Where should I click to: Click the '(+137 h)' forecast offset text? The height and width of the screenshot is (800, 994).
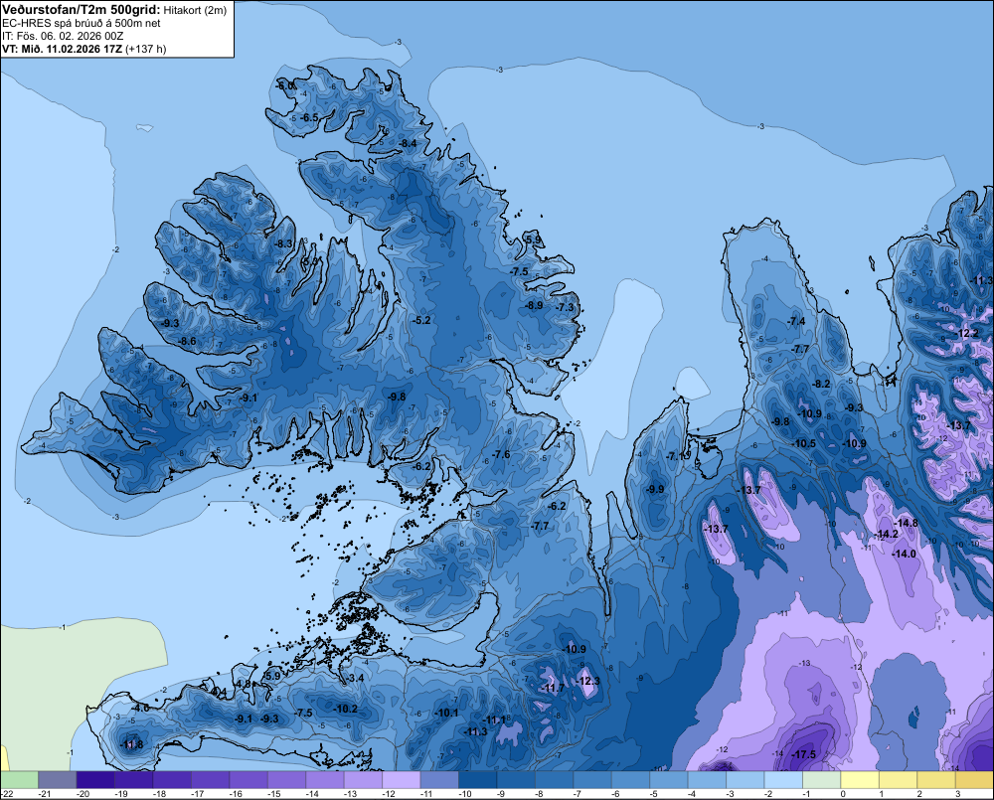[x=146, y=49]
